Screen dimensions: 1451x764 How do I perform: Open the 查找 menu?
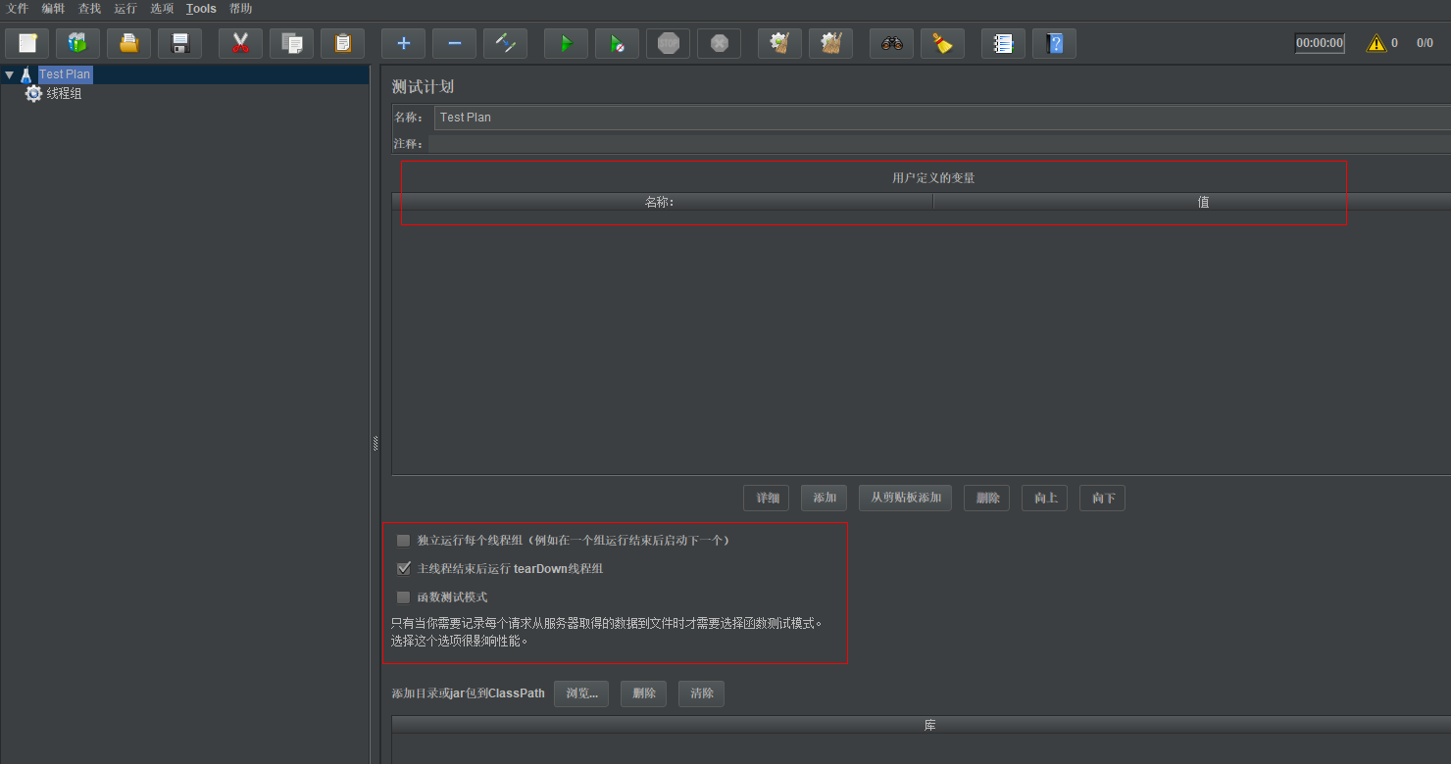(89, 9)
